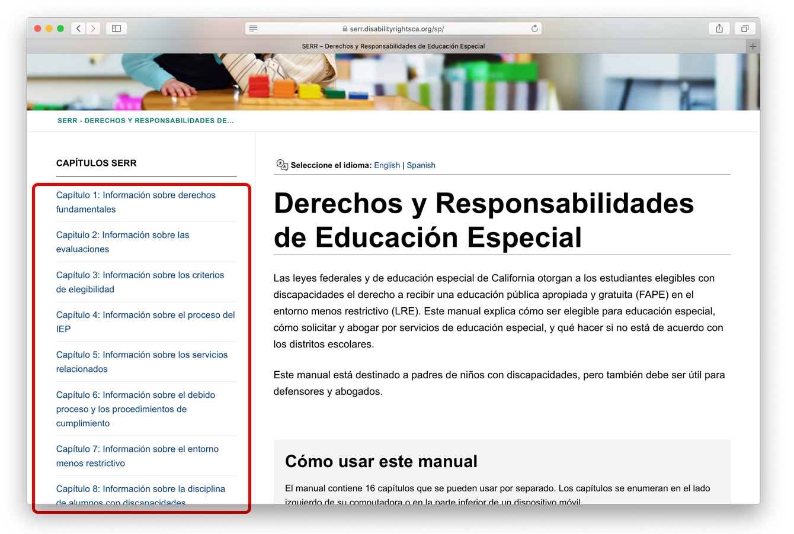Click the classroom banner image
The width and height of the screenshot is (794, 534).
click(393, 82)
